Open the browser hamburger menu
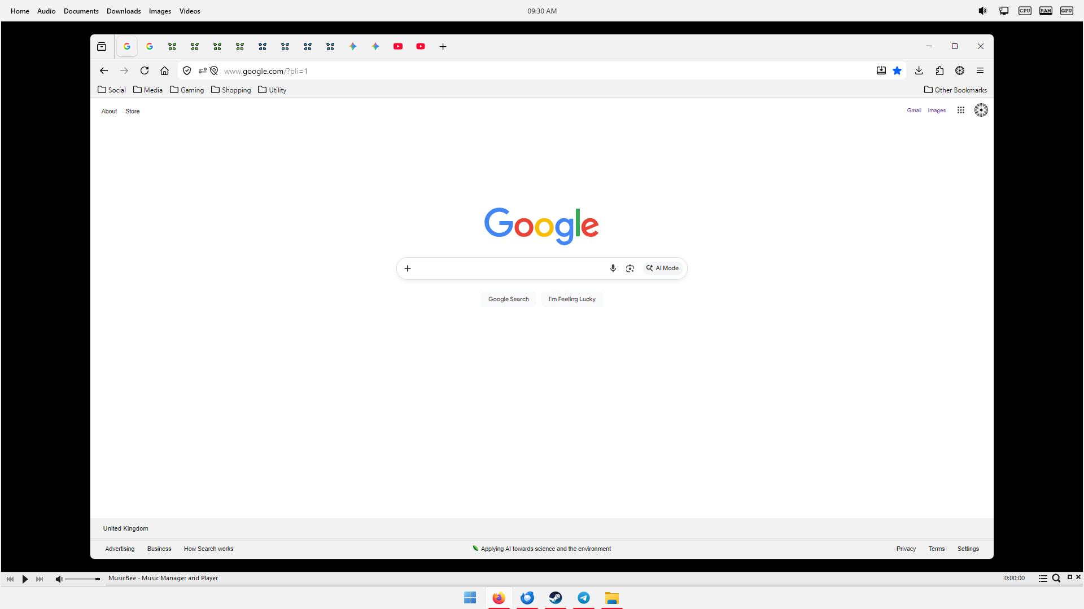 [980, 70]
